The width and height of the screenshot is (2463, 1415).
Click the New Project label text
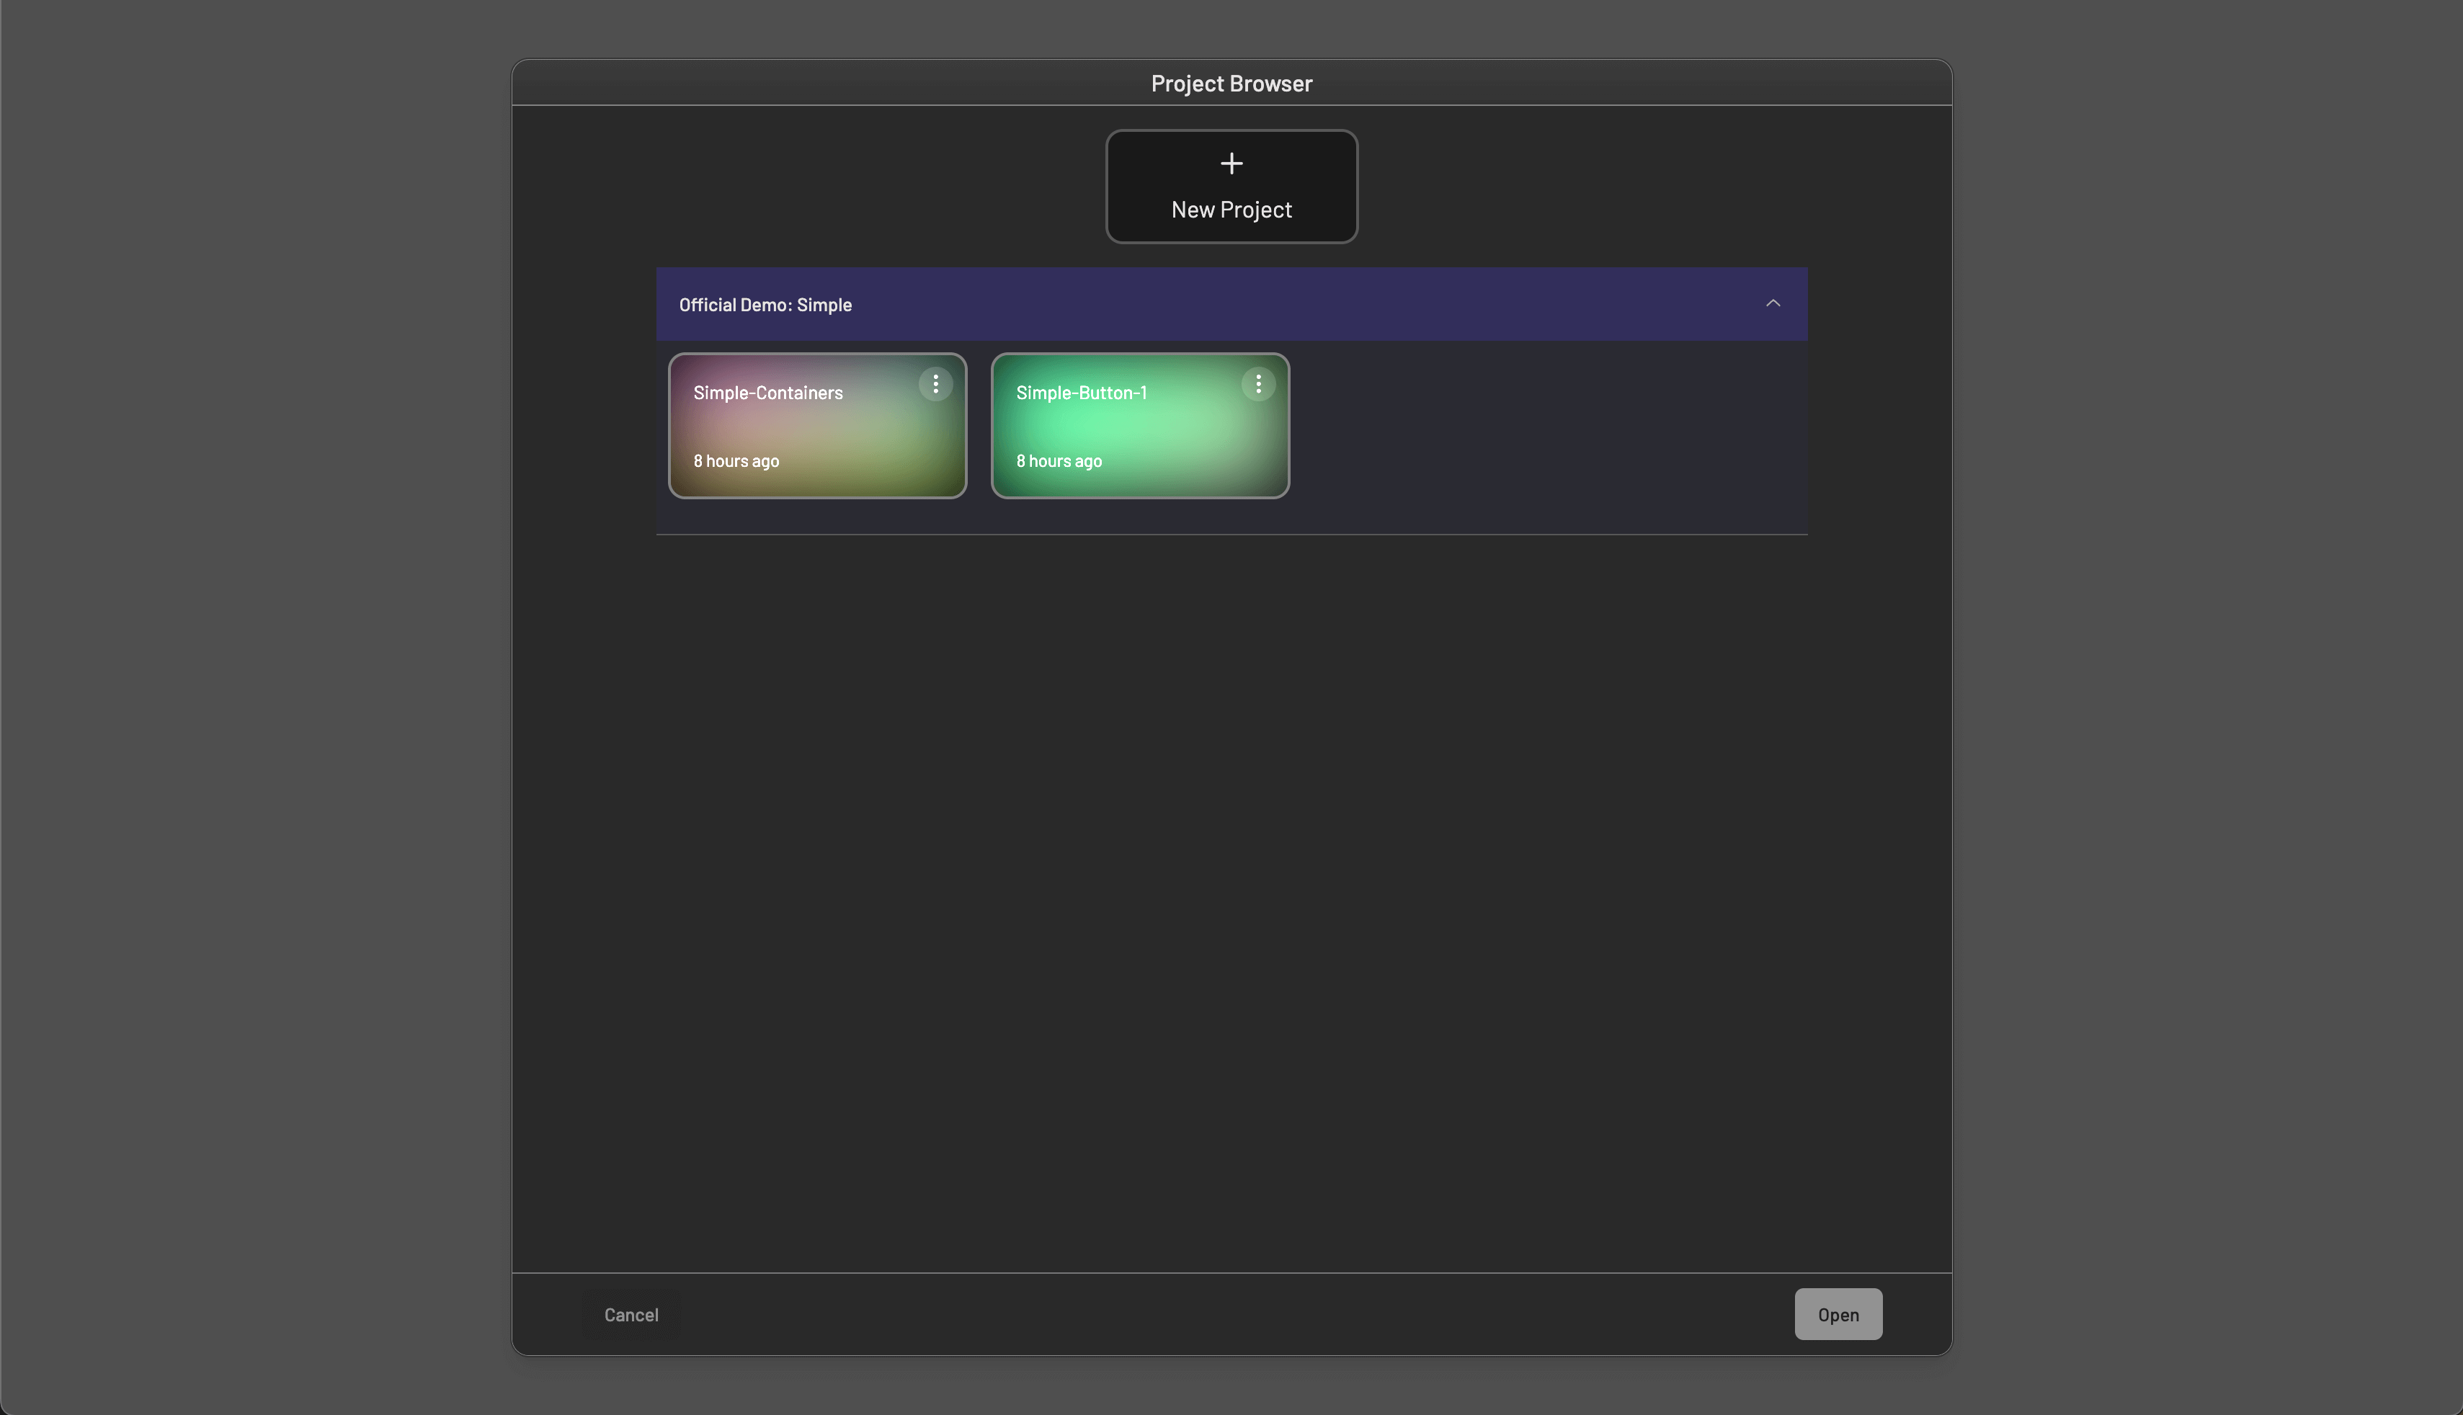pyautogui.click(x=1231, y=210)
